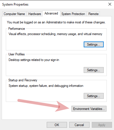Click the visual effects description text
The image size is (114, 130).
click(55, 34)
